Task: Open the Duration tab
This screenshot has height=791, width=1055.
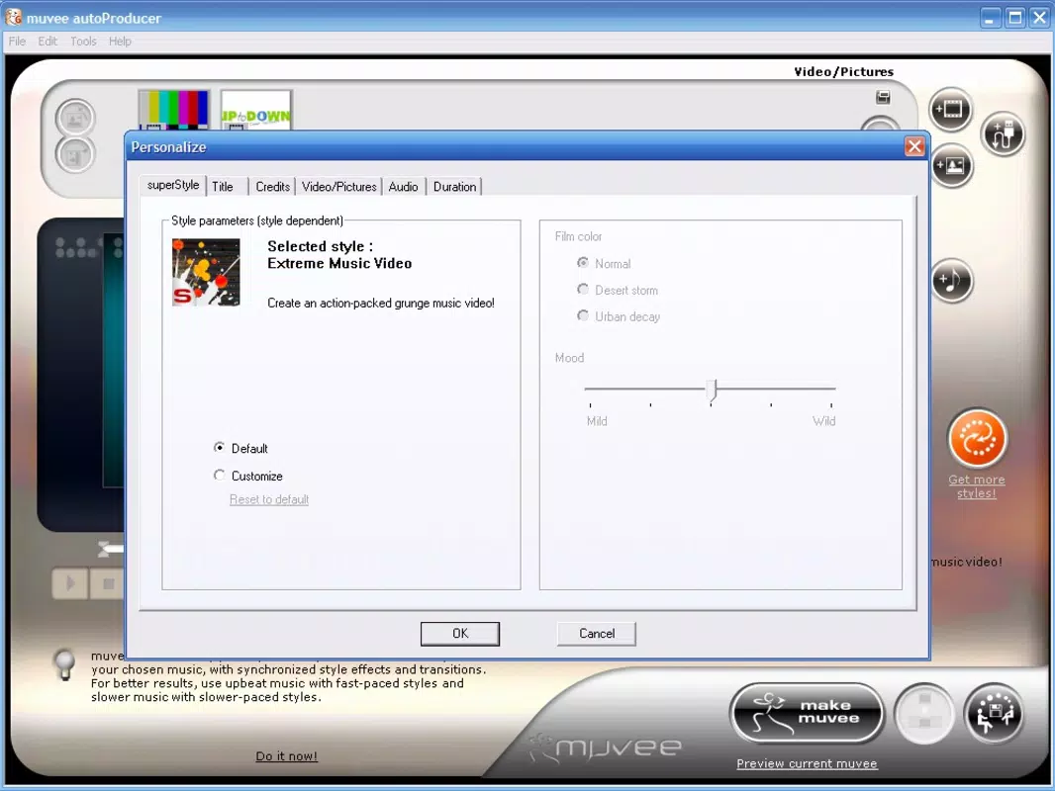Action: tap(455, 187)
